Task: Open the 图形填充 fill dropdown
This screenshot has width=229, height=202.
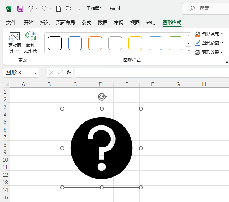Action: click(x=209, y=34)
